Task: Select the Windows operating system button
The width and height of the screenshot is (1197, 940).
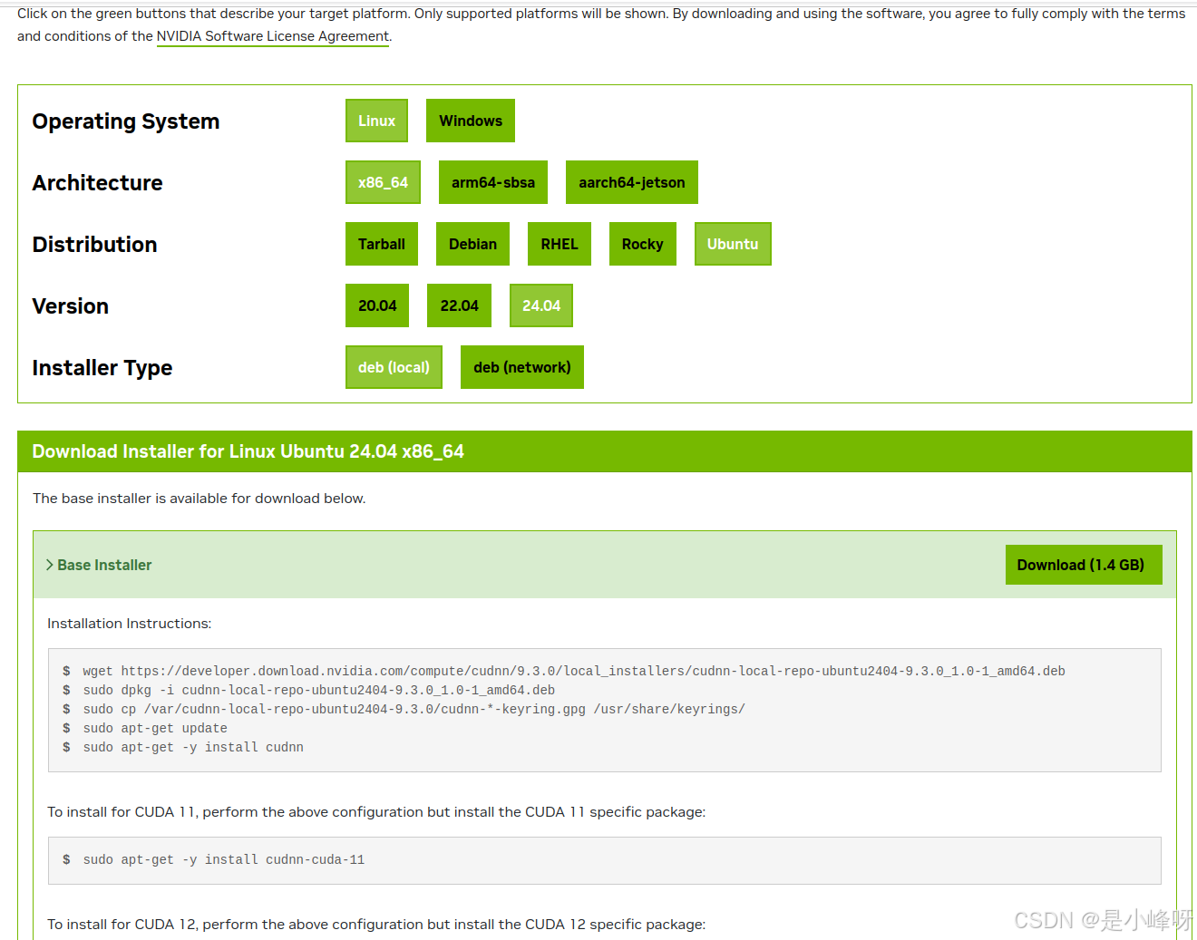Action: point(471,121)
